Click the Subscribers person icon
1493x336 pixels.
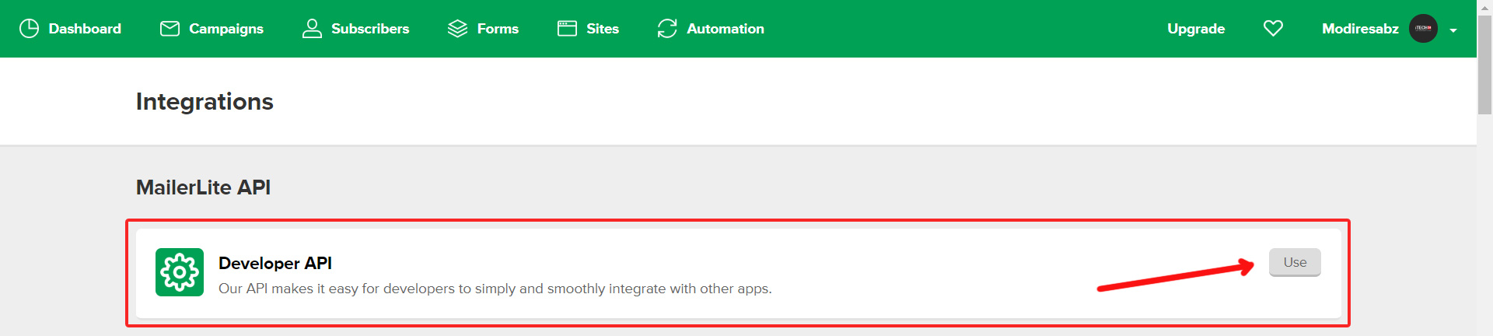point(312,29)
